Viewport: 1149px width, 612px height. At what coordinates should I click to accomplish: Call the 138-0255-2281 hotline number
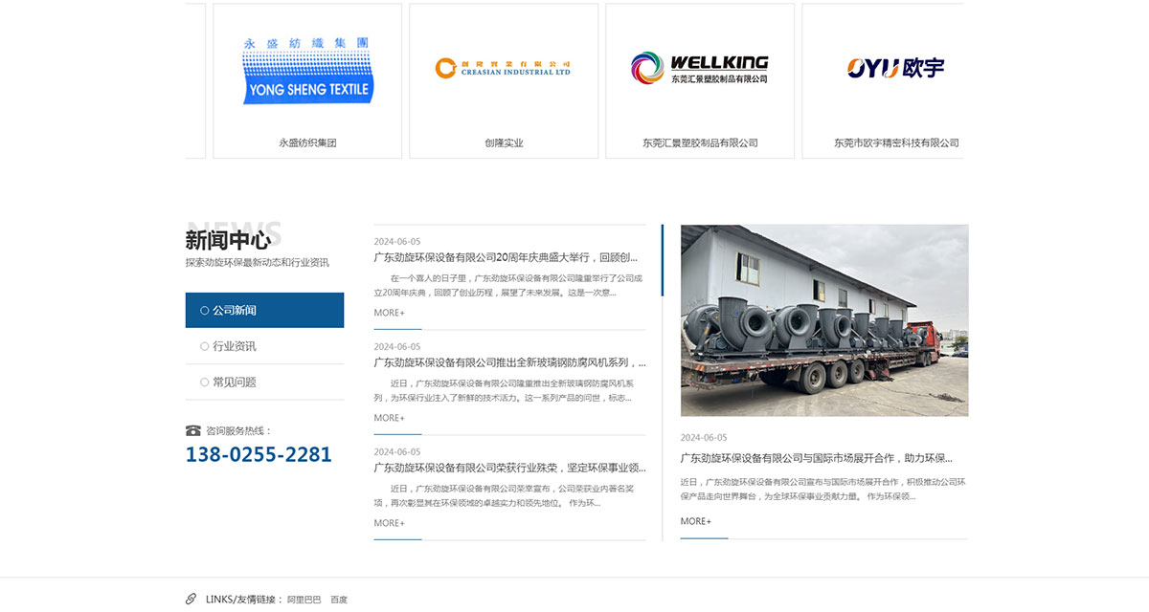pos(258,454)
